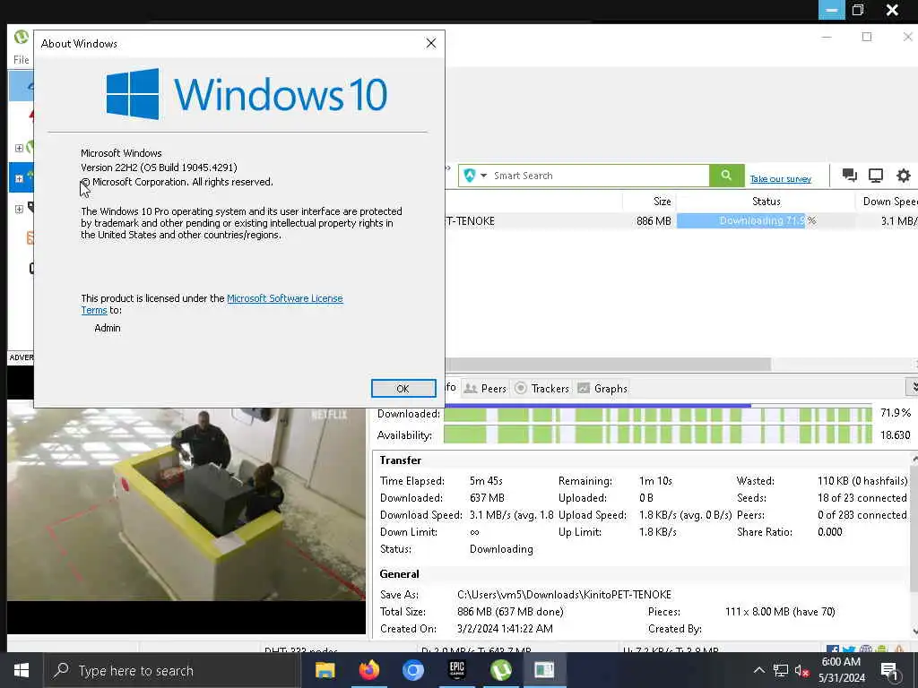The height and width of the screenshot is (688, 918).
Task: Click the Save As path C:\Users\vm5\Downloads\KinitoPET-TENOKE
Action: [x=564, y=595]
